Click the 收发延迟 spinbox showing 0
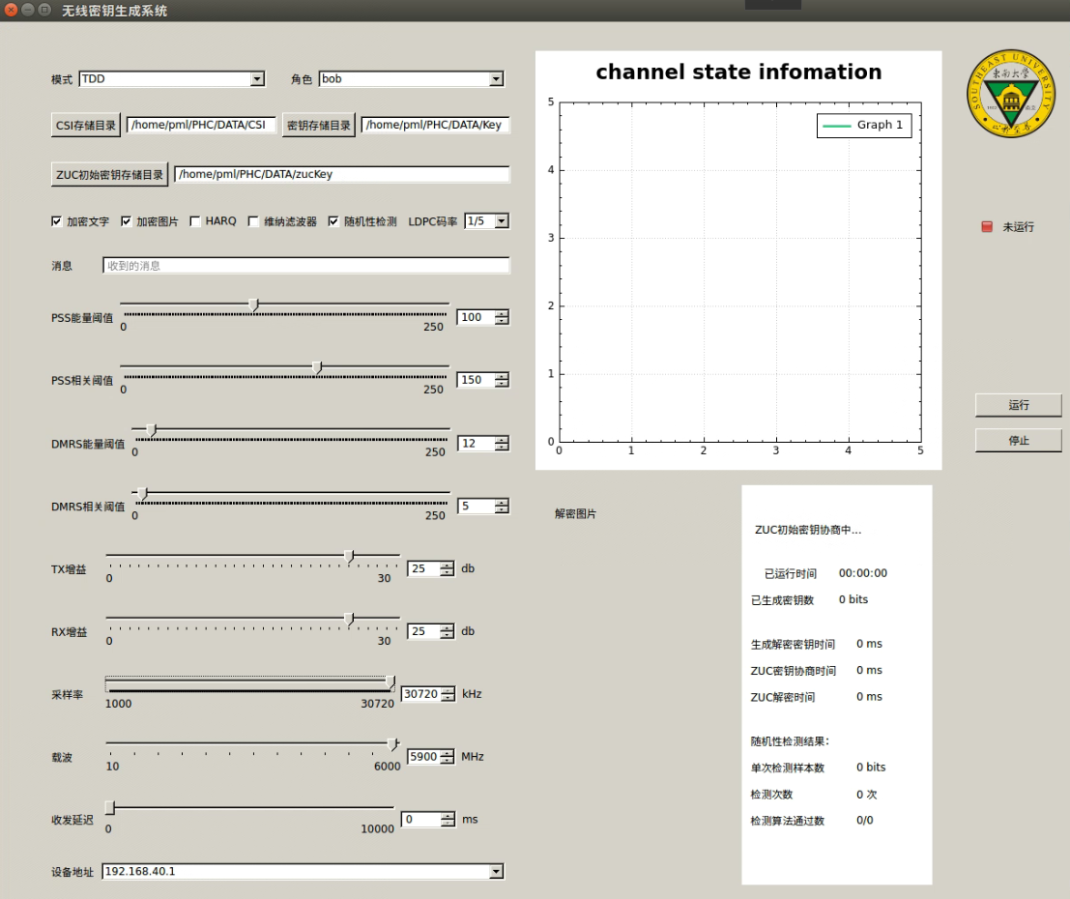 [x=428, y=820]
